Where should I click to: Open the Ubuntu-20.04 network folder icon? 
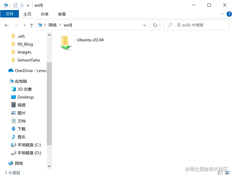click(66, 43)
